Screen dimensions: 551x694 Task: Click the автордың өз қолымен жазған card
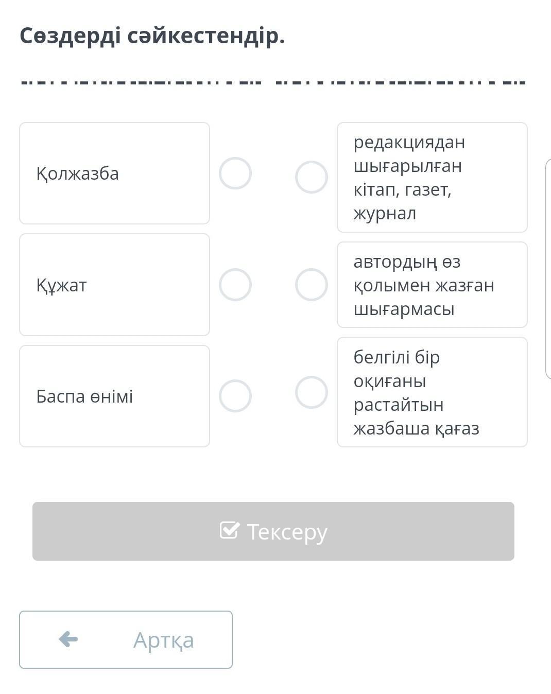[x=432, y=285]
